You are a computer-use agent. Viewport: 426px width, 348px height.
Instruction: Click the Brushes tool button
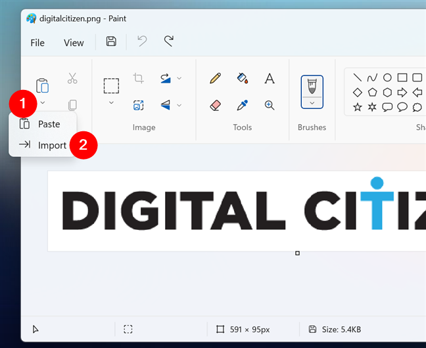click(312, 86)
